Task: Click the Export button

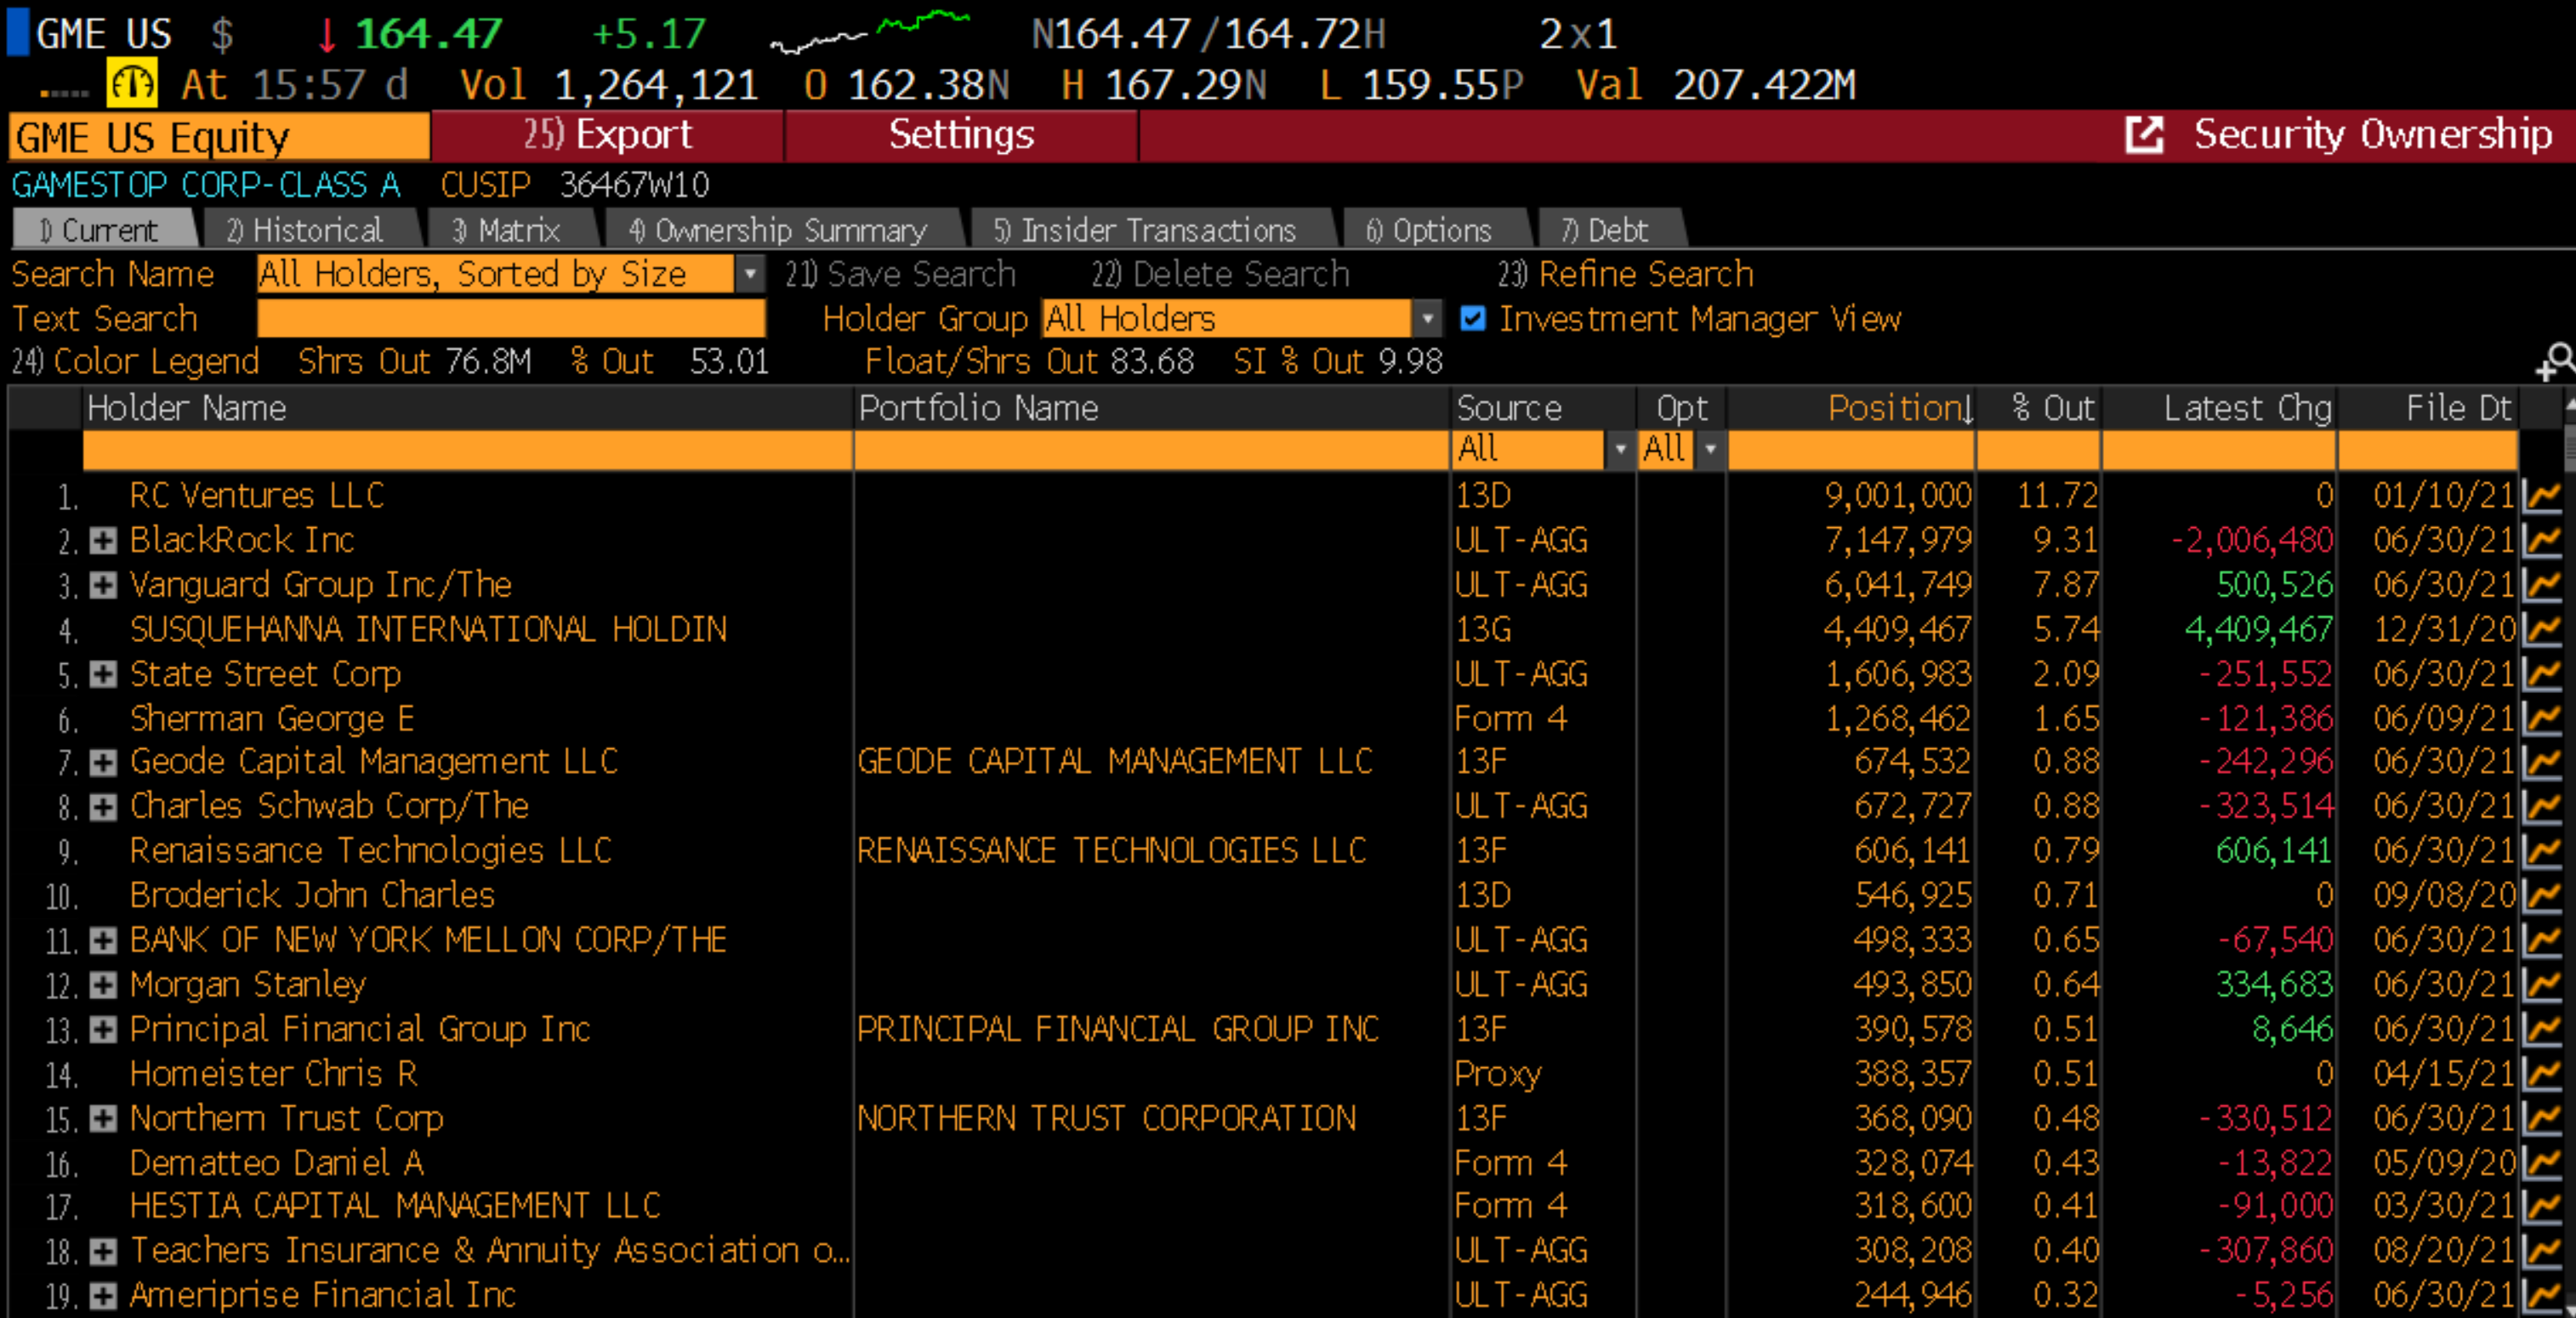Action: pyautogui.click(x=608, y=135)
